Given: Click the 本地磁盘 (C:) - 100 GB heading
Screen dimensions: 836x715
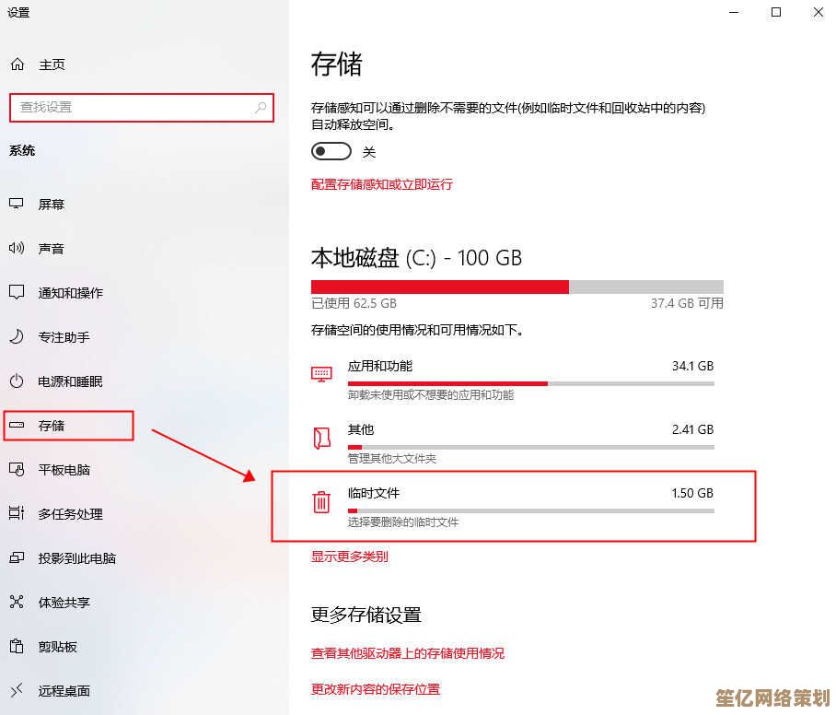Looking at the screenshot, I should coord(416,258).
